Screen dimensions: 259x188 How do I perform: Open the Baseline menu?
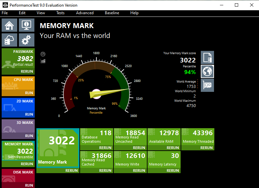click(x=112, y=13)
